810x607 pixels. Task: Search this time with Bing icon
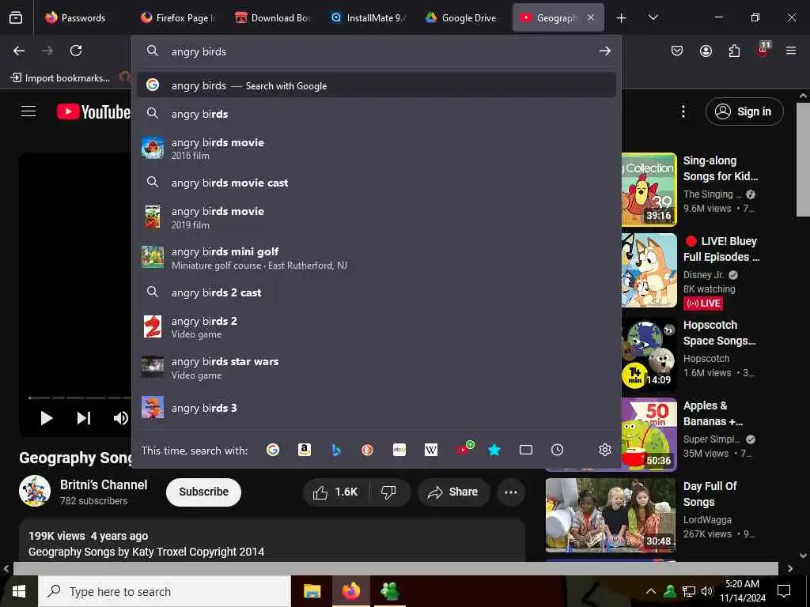coord(336,450)
